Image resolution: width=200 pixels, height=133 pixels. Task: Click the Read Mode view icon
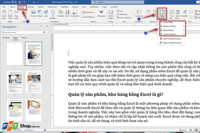point(191,130)
